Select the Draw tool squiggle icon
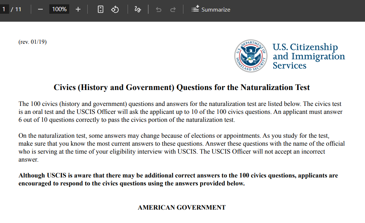This screenshot has width=365, height=223. click(x=138, y=9)
